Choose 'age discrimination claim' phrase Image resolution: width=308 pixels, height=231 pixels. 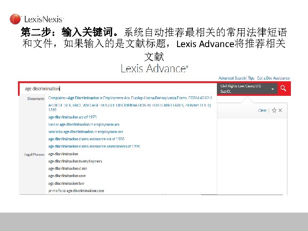tap(68, 169)
